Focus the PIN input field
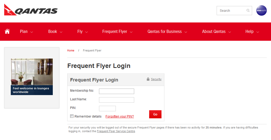271x140 pixels. coord(107,108)
